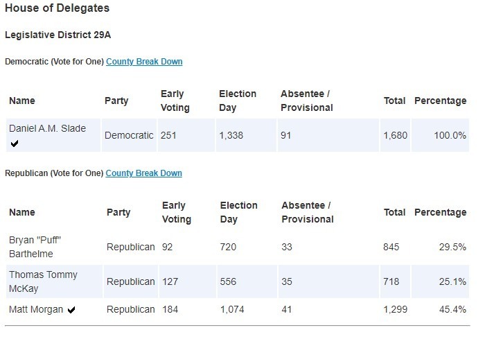This screenshot has width=485, height=339.
Task: Select the House of Delegates heading
Action: tap(58, 8)
